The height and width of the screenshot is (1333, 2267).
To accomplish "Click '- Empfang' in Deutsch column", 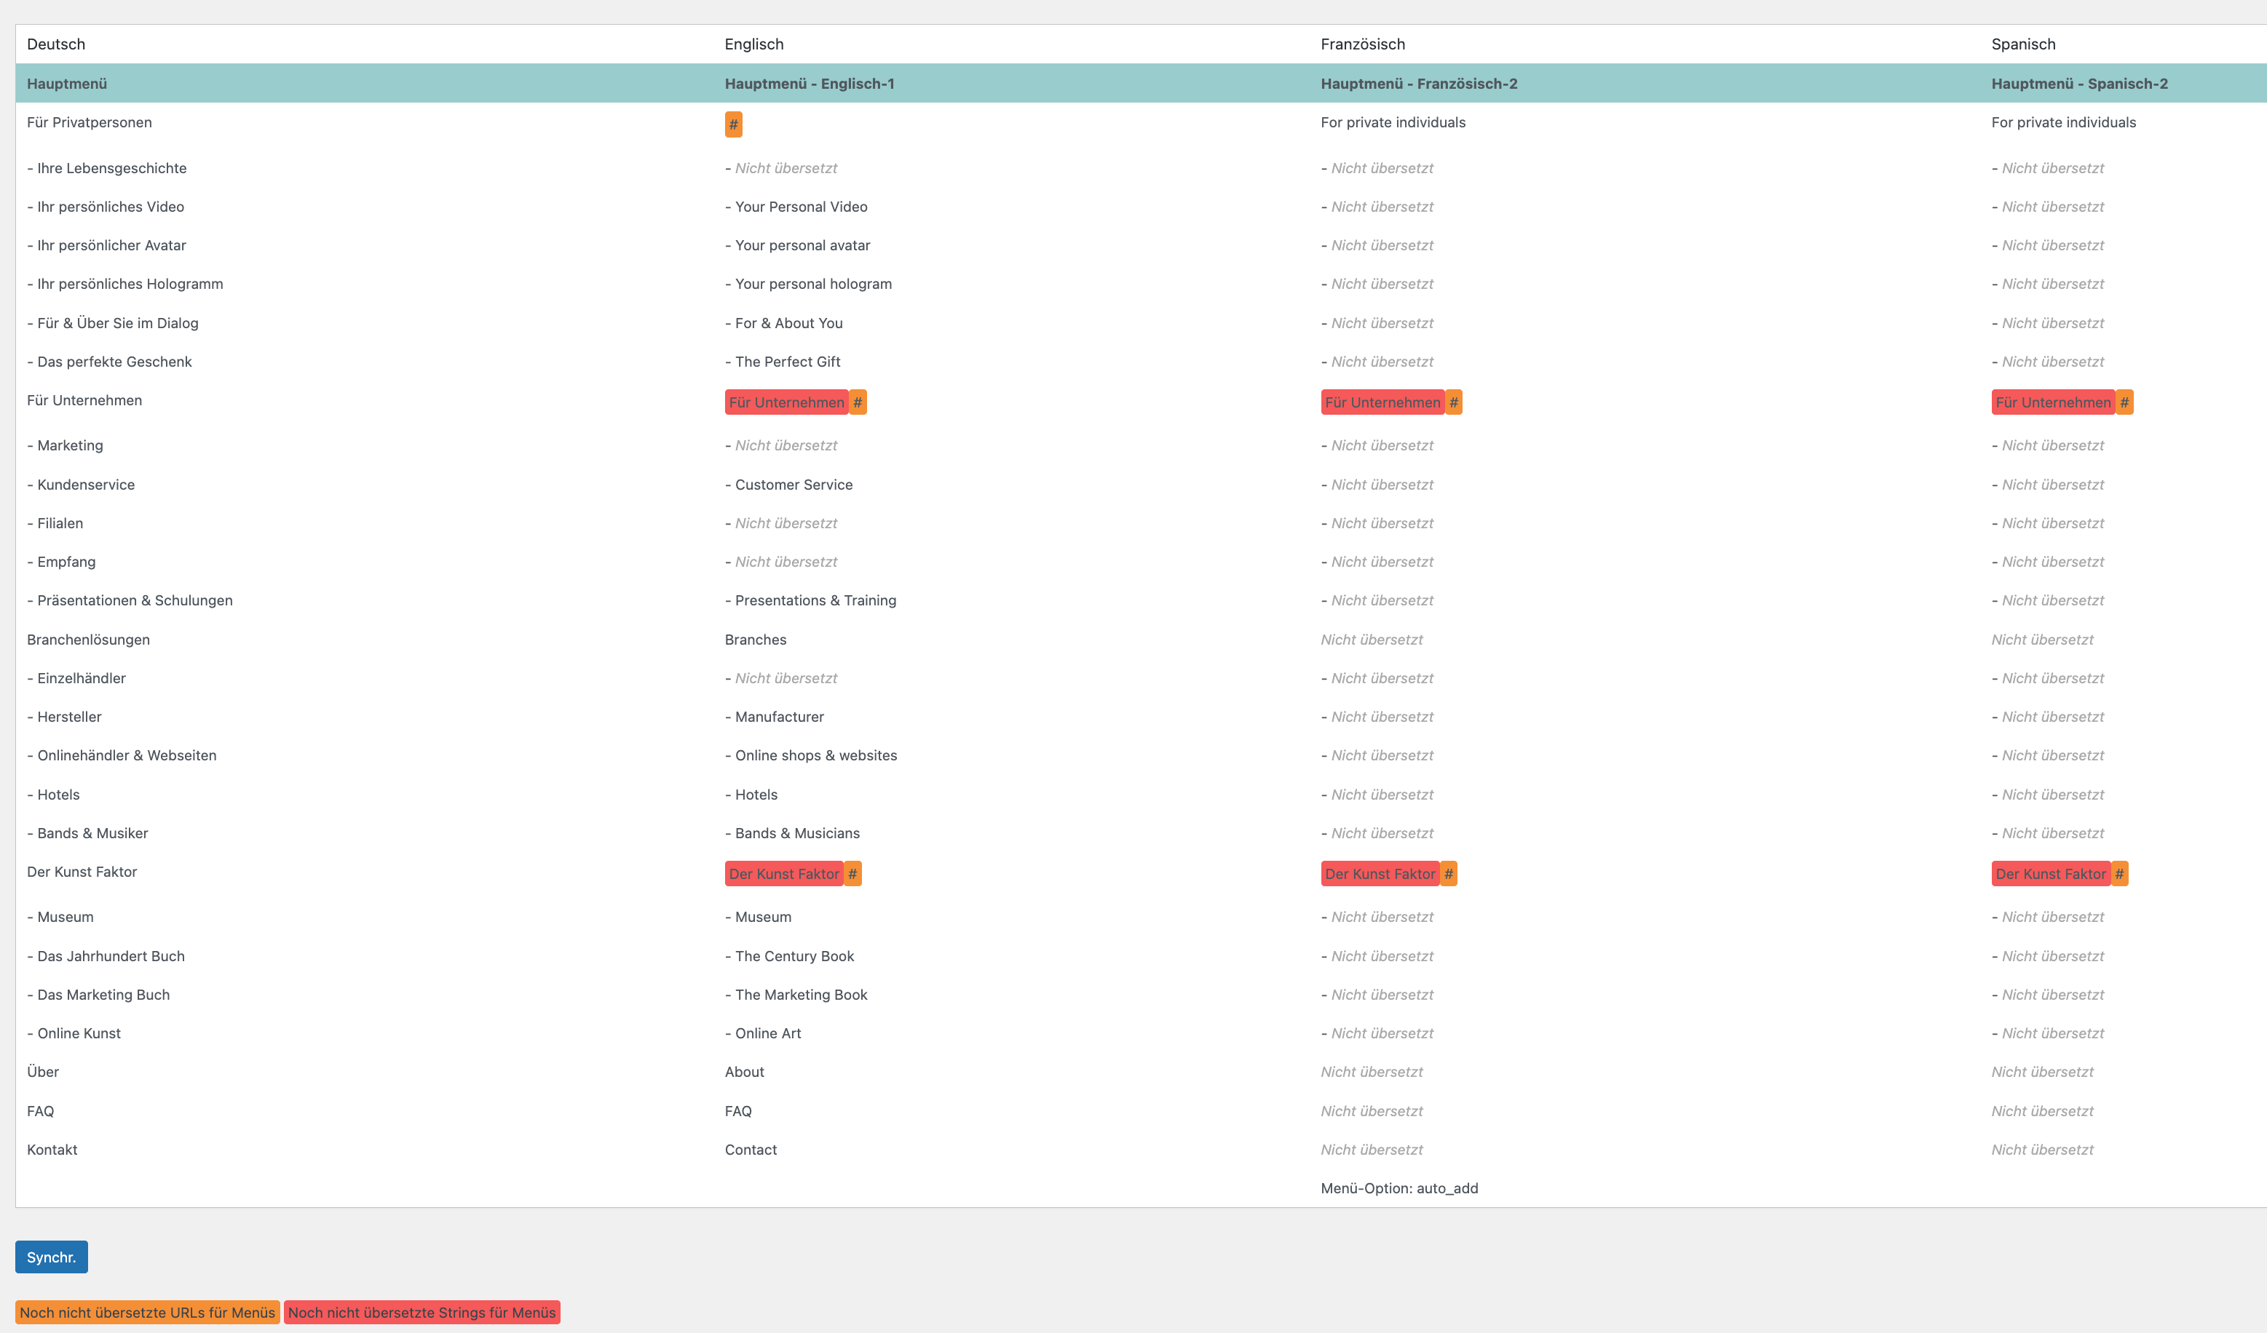I will [x=61, y=562].
